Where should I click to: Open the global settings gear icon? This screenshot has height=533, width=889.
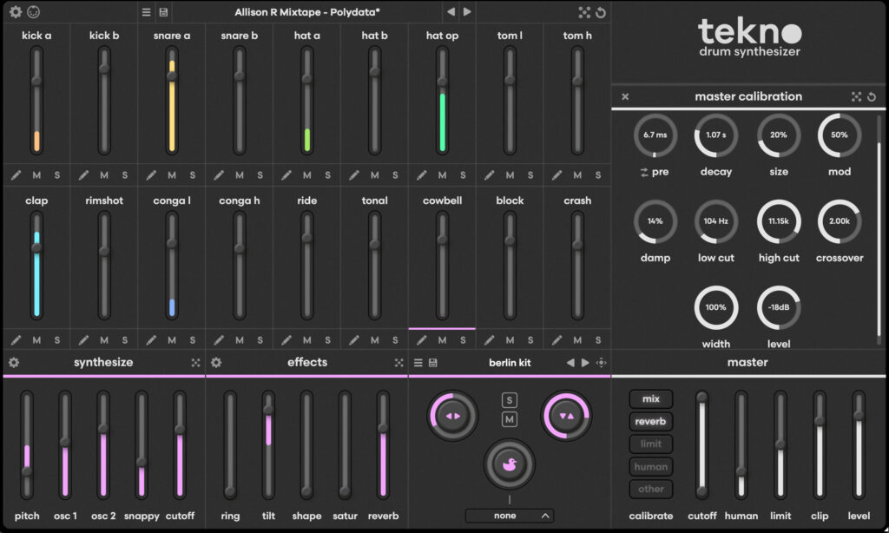coord(16,12)
